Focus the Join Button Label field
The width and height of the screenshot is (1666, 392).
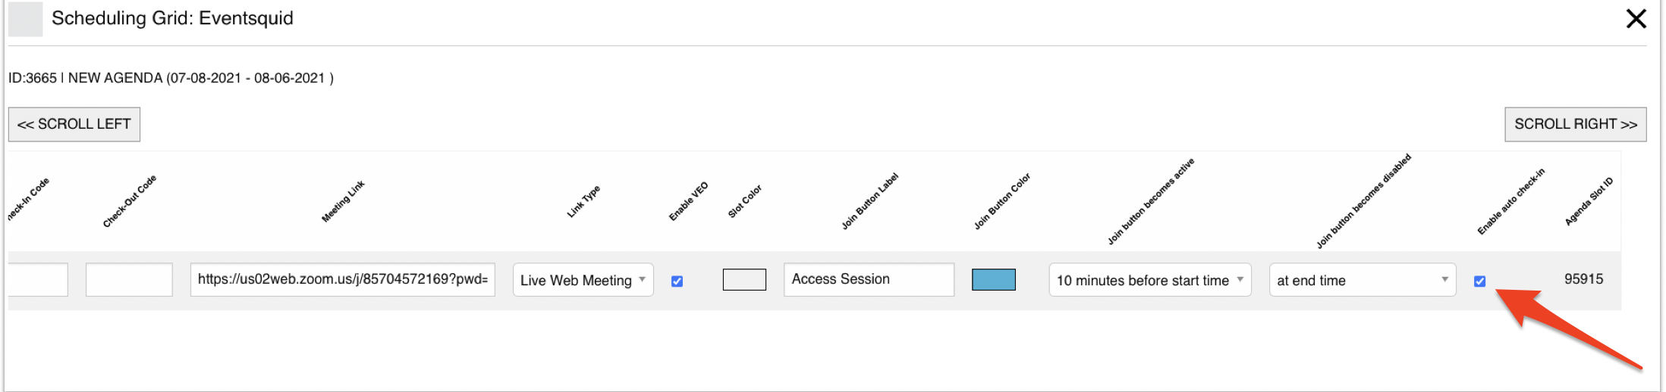868,279
